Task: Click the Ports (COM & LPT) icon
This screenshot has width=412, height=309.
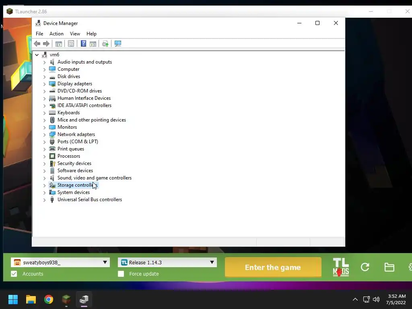Action: pyautogui.click(x=52, y=142)
